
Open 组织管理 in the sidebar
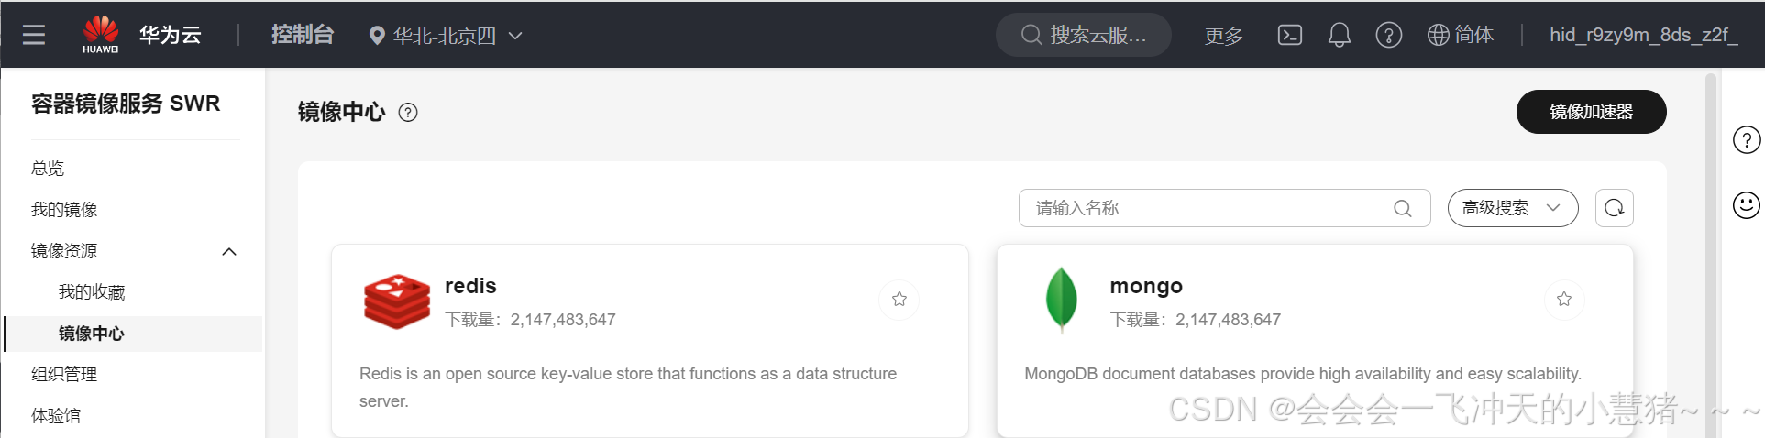point(64,374)
